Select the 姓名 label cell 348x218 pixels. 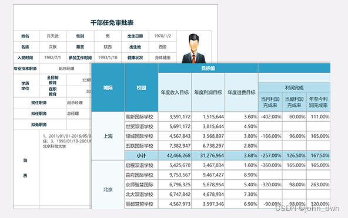click(x=26, y=36)
